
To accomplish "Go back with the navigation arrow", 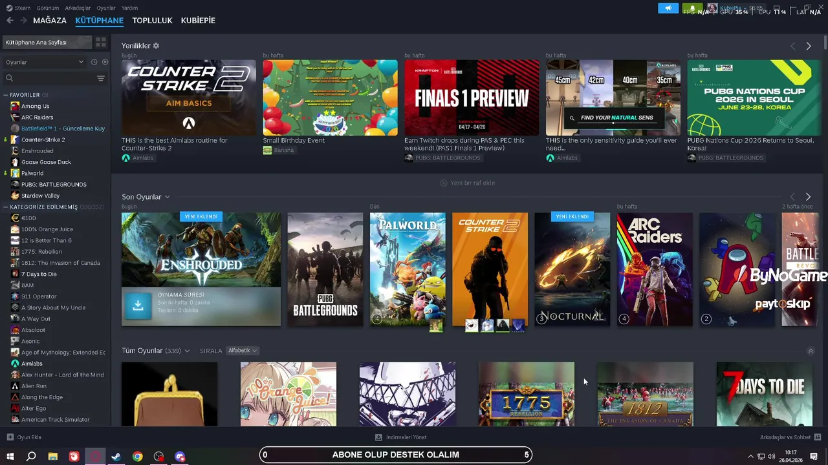I will [x=10, y=21].
